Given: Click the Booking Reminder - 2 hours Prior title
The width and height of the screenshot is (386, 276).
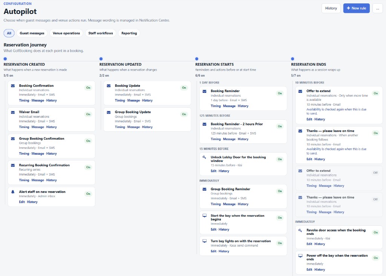Looking at the screenshot, I should [x=237, y=124].
